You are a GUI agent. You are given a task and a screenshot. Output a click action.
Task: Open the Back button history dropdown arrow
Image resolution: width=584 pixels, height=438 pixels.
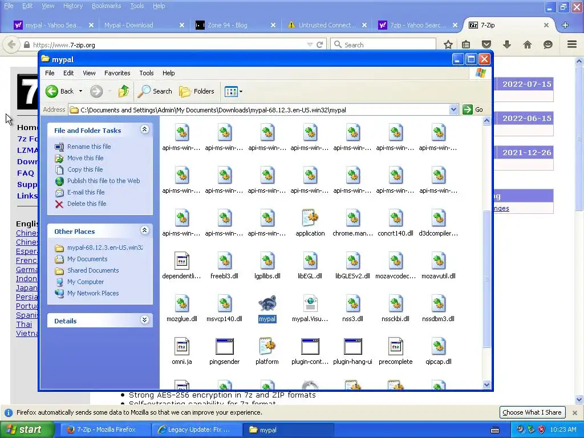click(x=80, y=91)
